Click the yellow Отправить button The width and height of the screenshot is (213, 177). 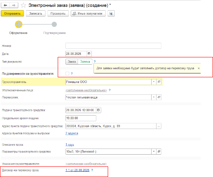click(12, 13)
